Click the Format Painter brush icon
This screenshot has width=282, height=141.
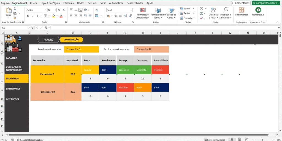pyautogui.click(x=15, y=18)
